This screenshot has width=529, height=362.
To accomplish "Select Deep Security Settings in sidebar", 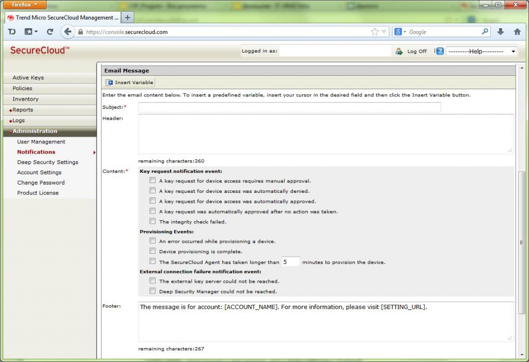I will (x=48, y=162).
